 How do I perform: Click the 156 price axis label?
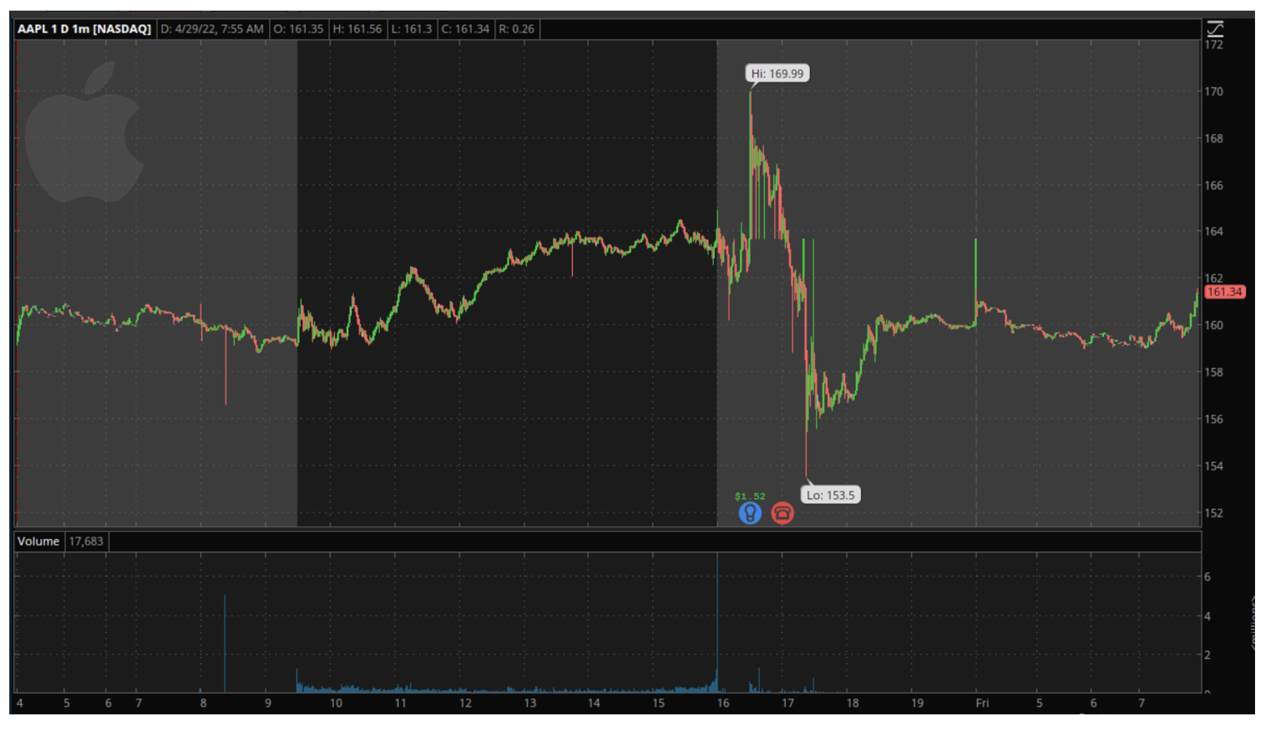click(x=1214, y=419)
